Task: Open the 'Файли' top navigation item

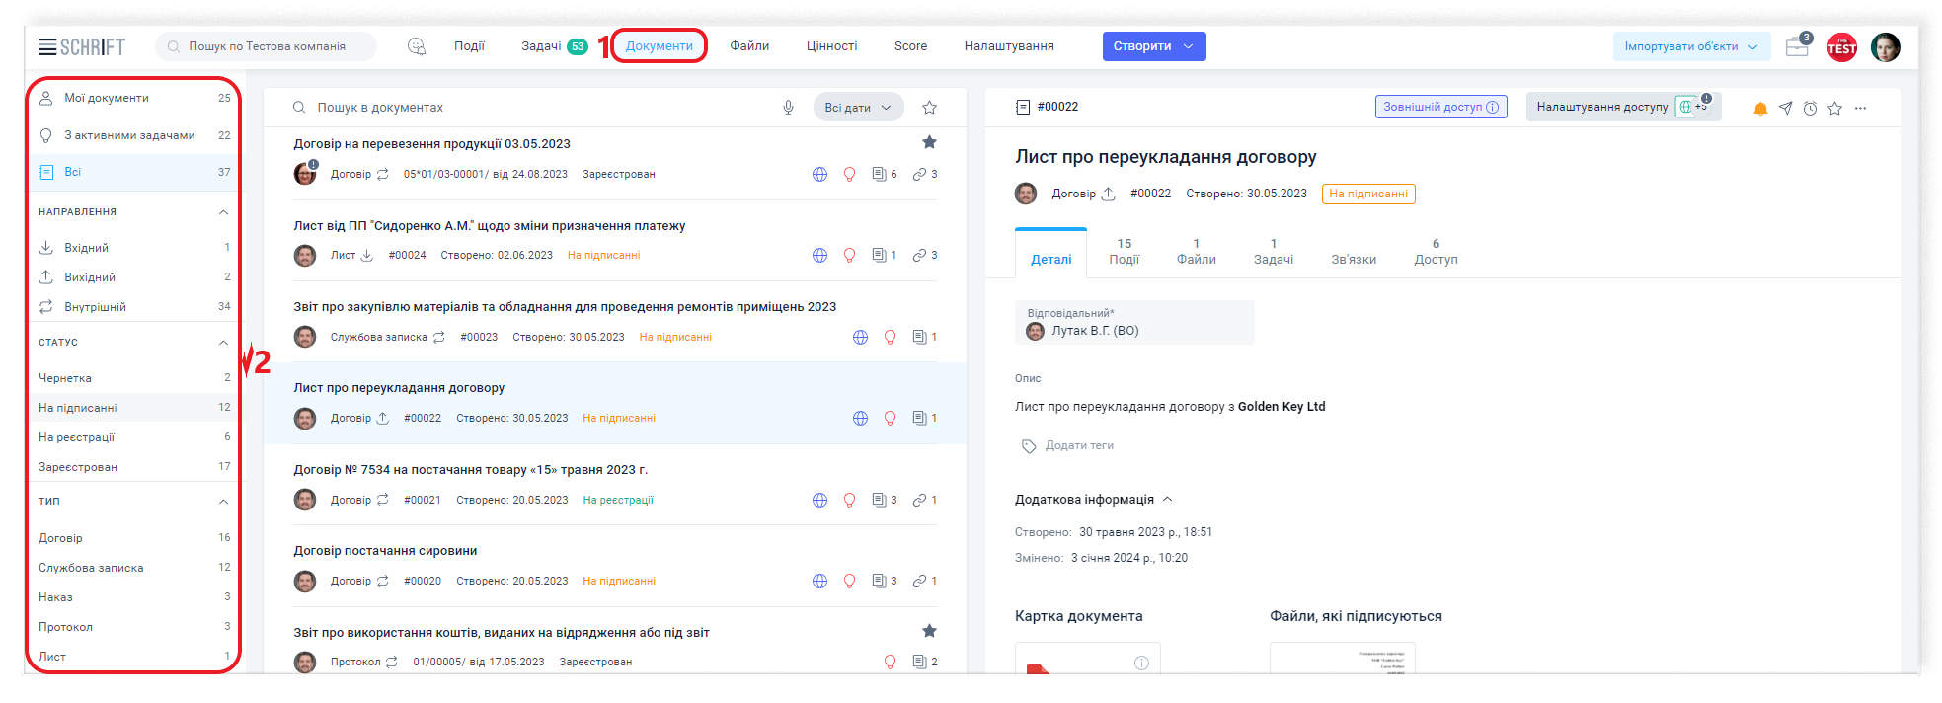Action: click(749, 46)
